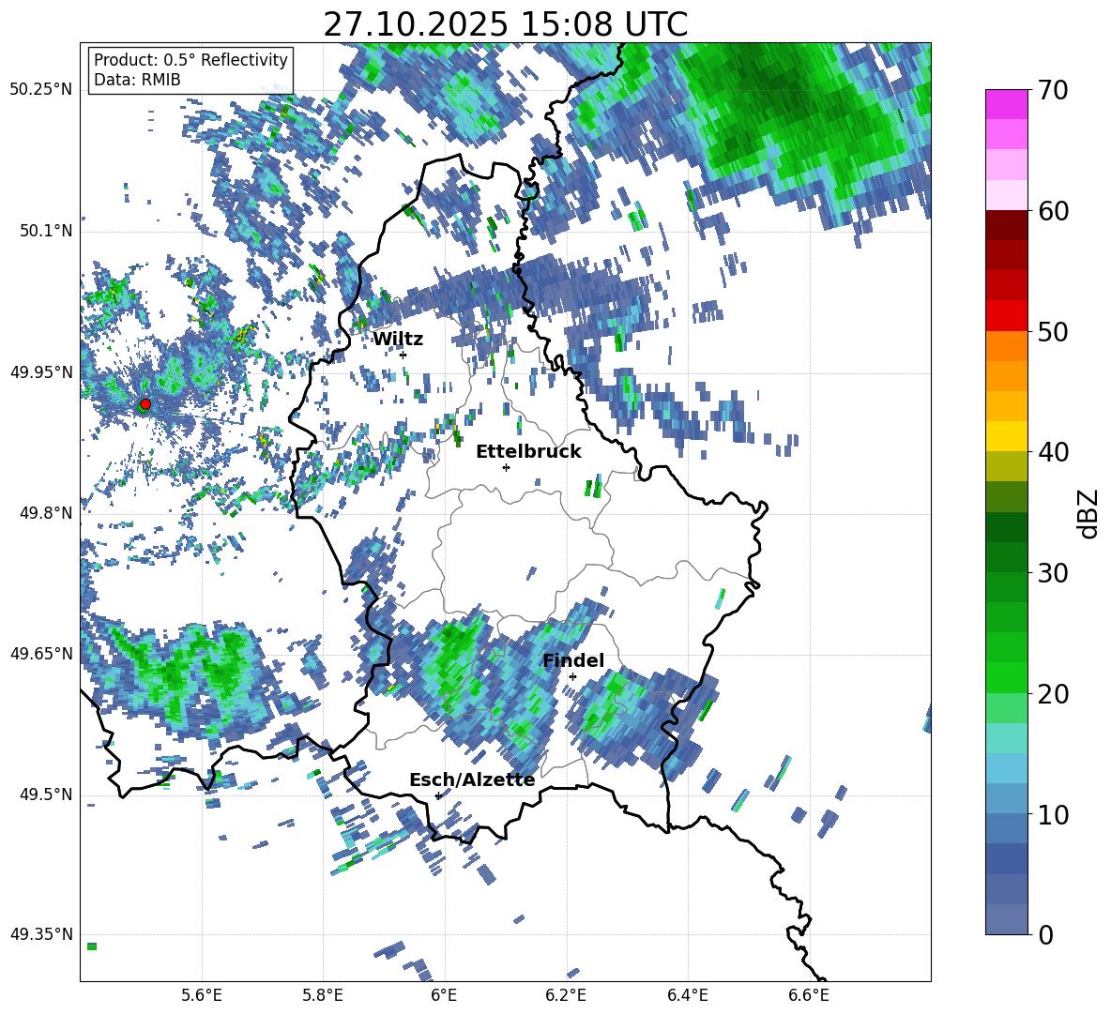Viewport: 1111px width, 1014px height.
Task: Click the title '27.10.2025 15:08 UTC'
Action: 505,24
